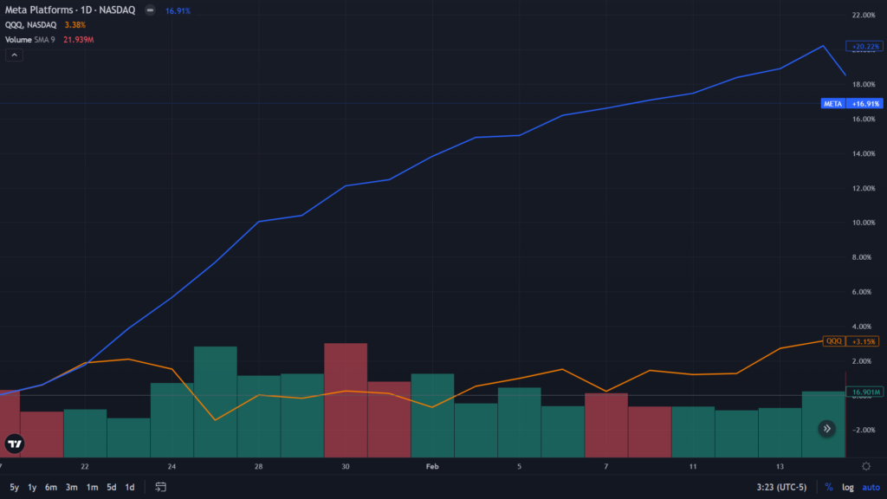Click the TradingView logo icon
The height and width of the screenshot is (499, 887).
tap(15, 444)
